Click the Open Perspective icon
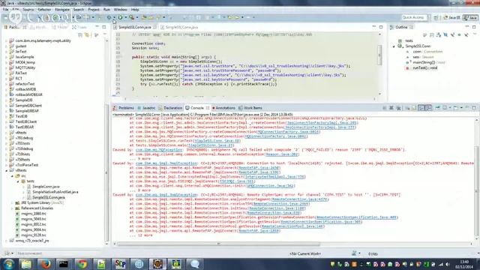The image size is (480, 270). (x=435, y=18)
